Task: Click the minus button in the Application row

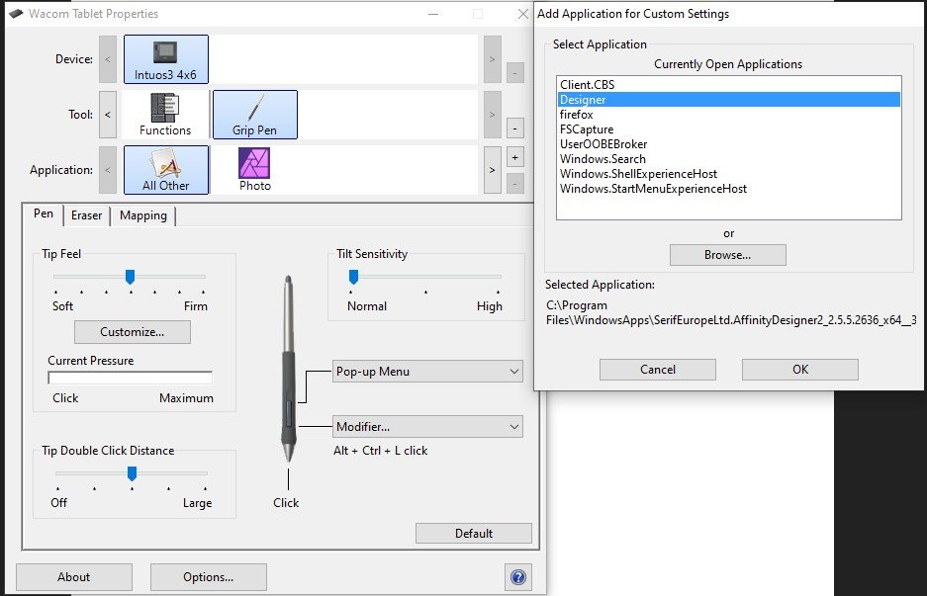Action: 514,184
